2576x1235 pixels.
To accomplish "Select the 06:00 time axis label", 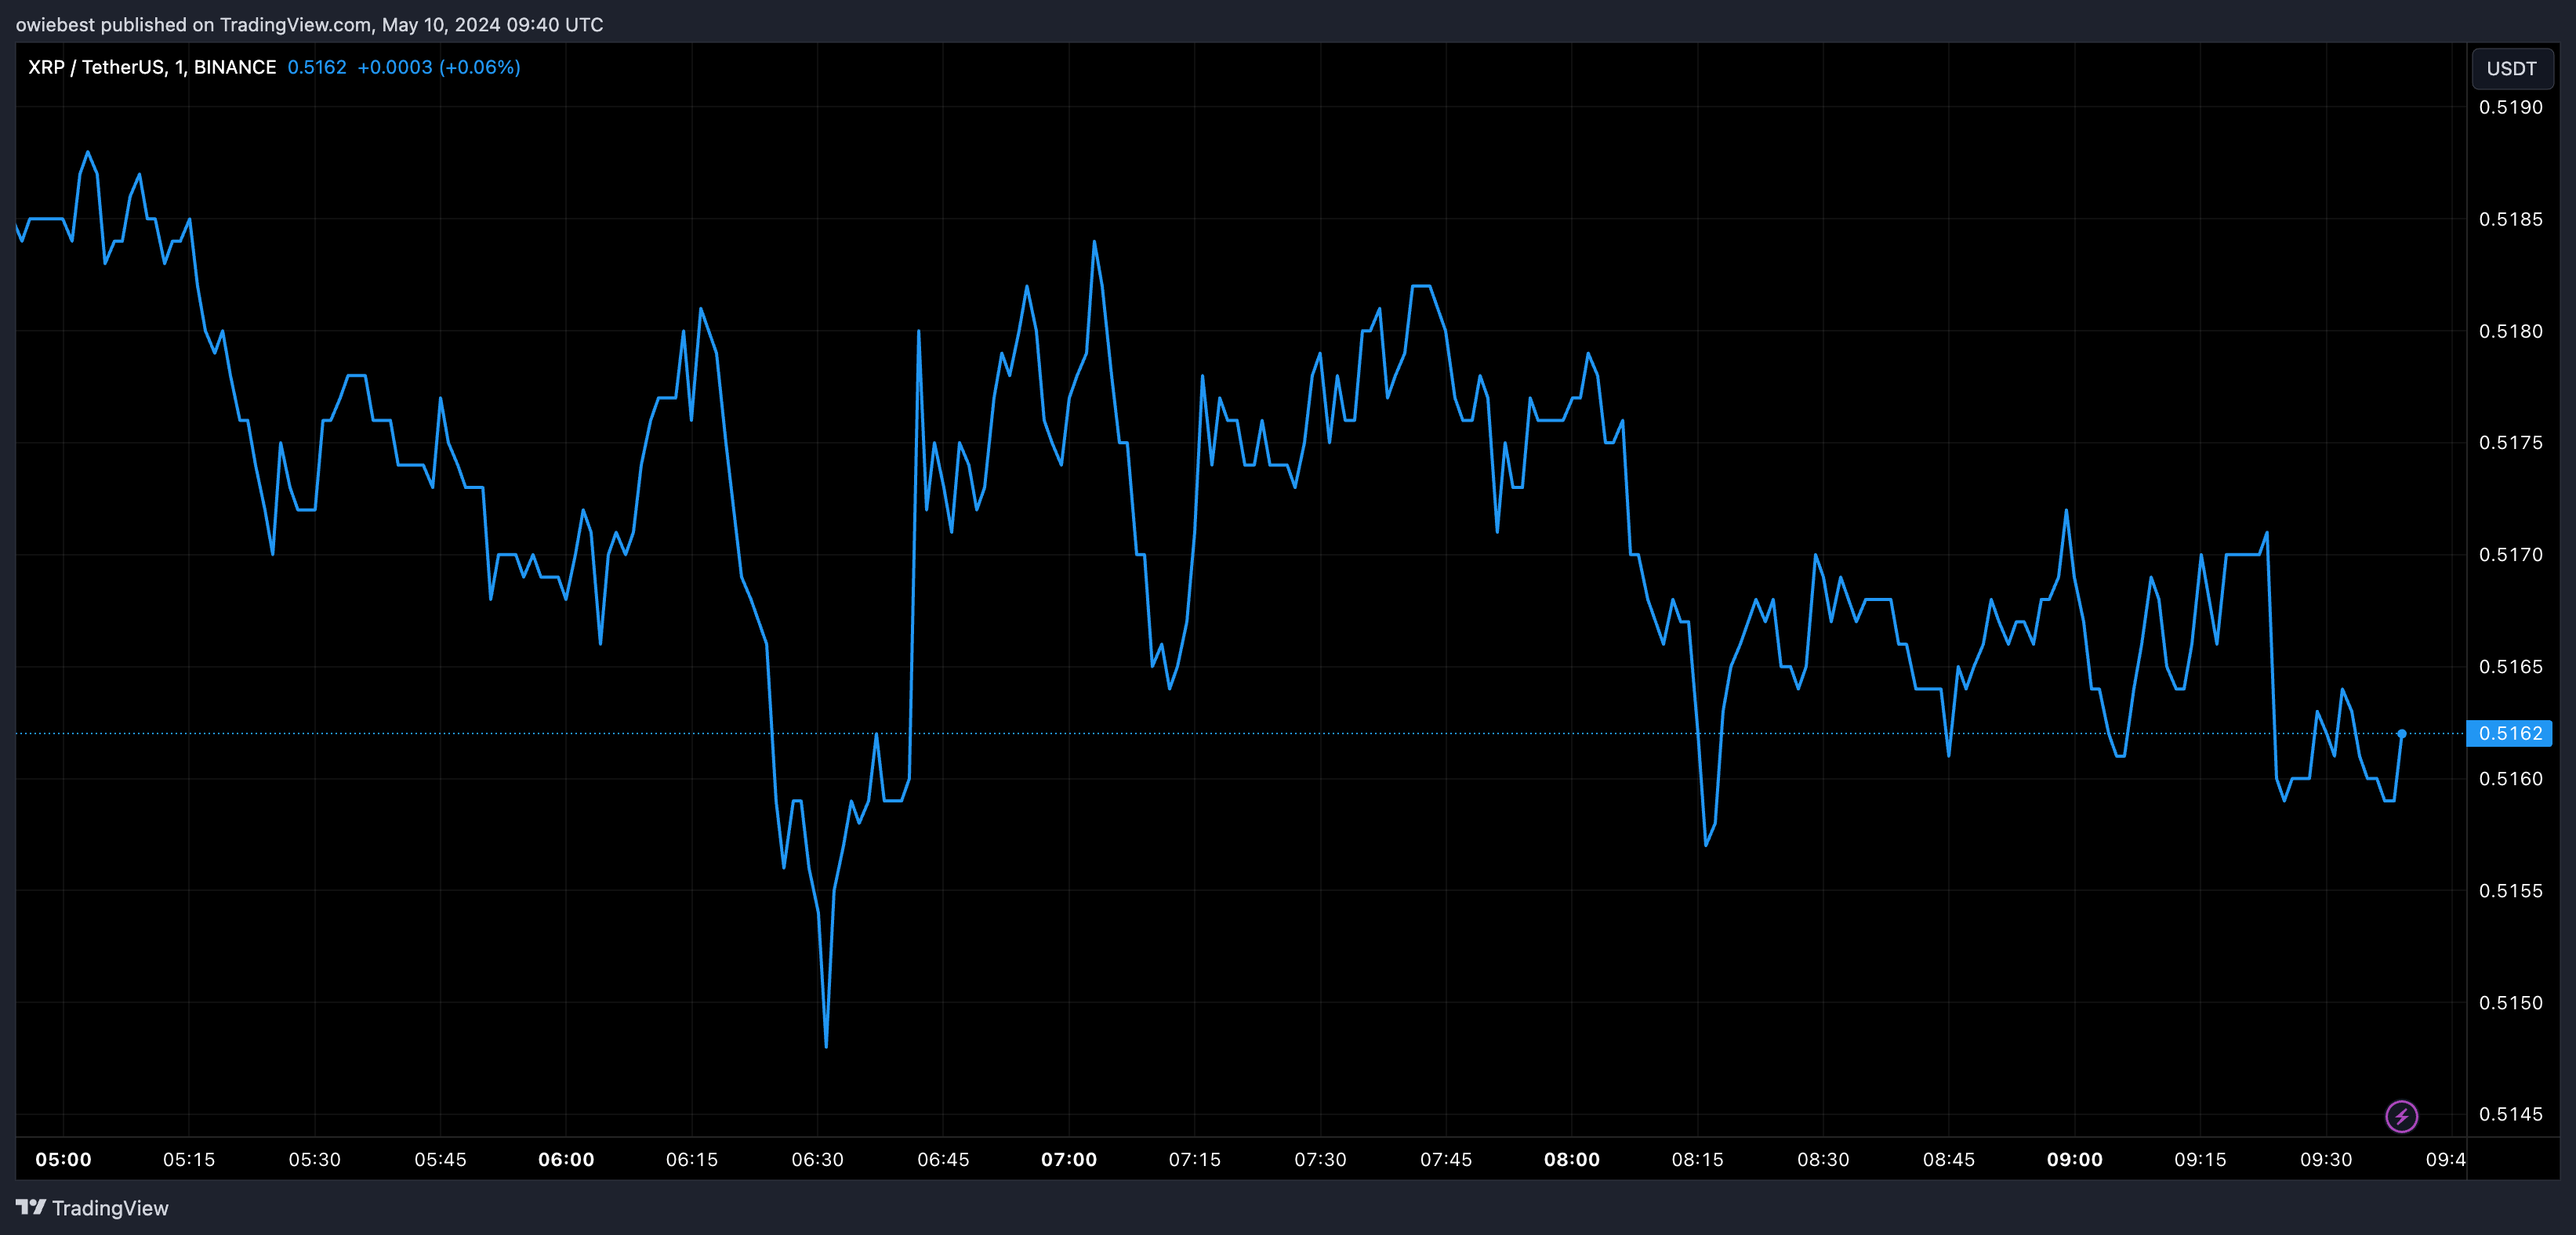I will [566, 1159].
